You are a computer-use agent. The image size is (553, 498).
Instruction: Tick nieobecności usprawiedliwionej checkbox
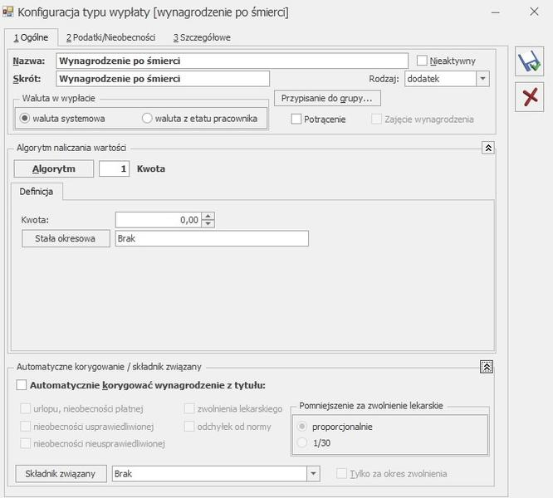pyautogui.click(x=26, y=426)
